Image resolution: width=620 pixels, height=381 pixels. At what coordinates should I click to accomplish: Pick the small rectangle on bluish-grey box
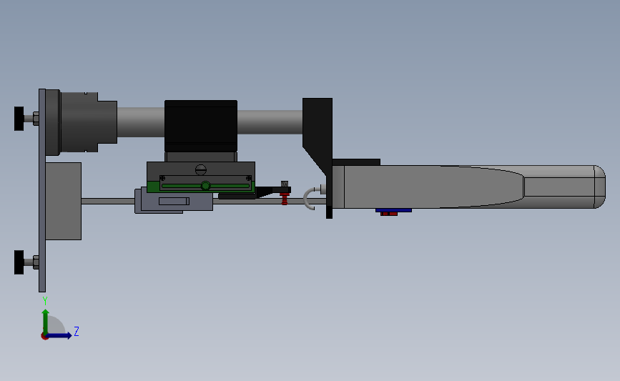coord(174,201)
